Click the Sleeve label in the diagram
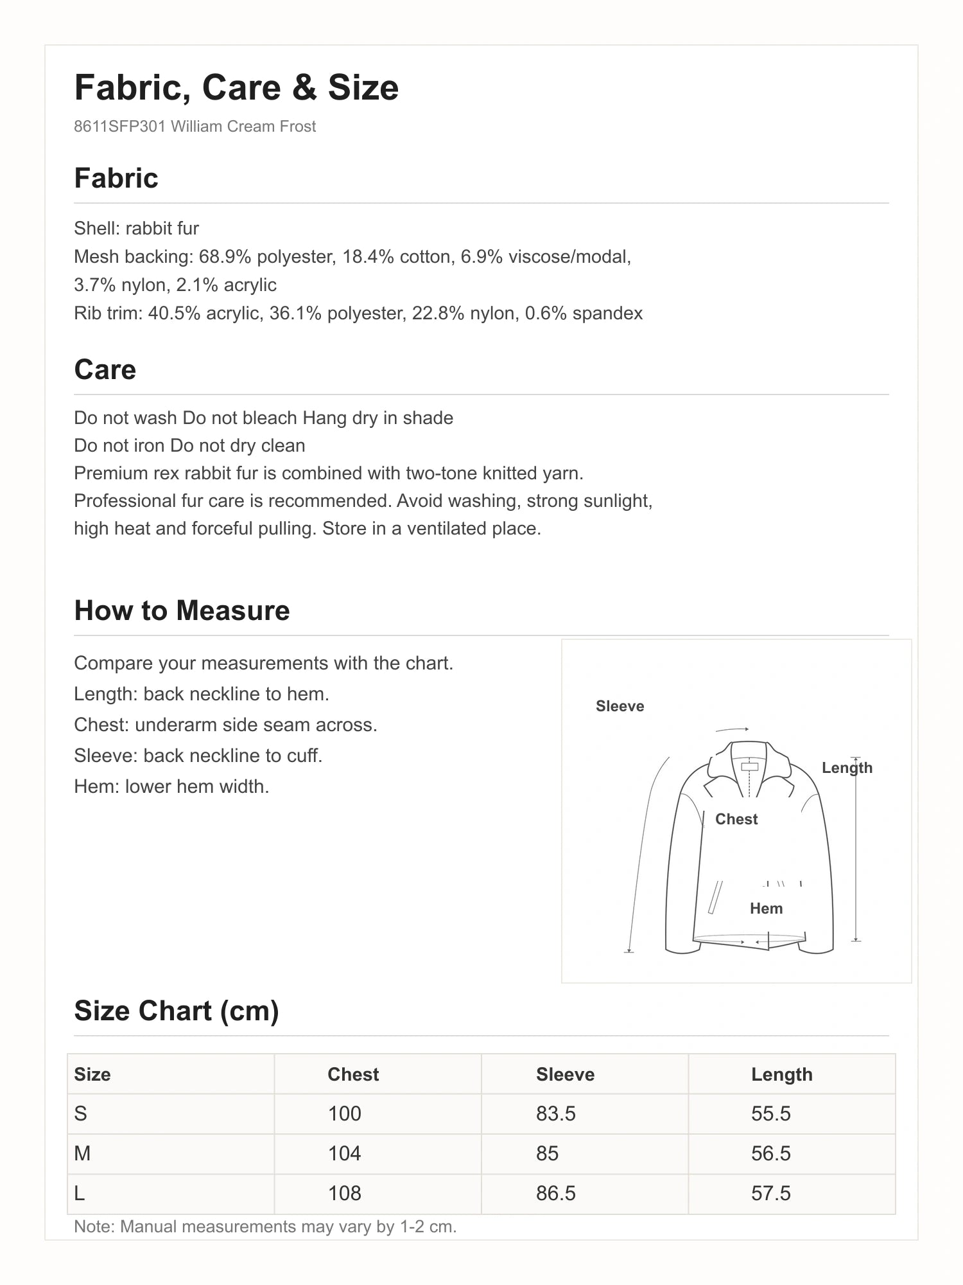The height and width of the screenshot is (1285, 963). [x=620, y=706]
